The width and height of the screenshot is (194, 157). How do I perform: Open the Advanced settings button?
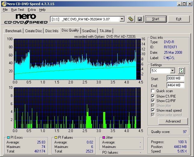[x=173, y=121]
